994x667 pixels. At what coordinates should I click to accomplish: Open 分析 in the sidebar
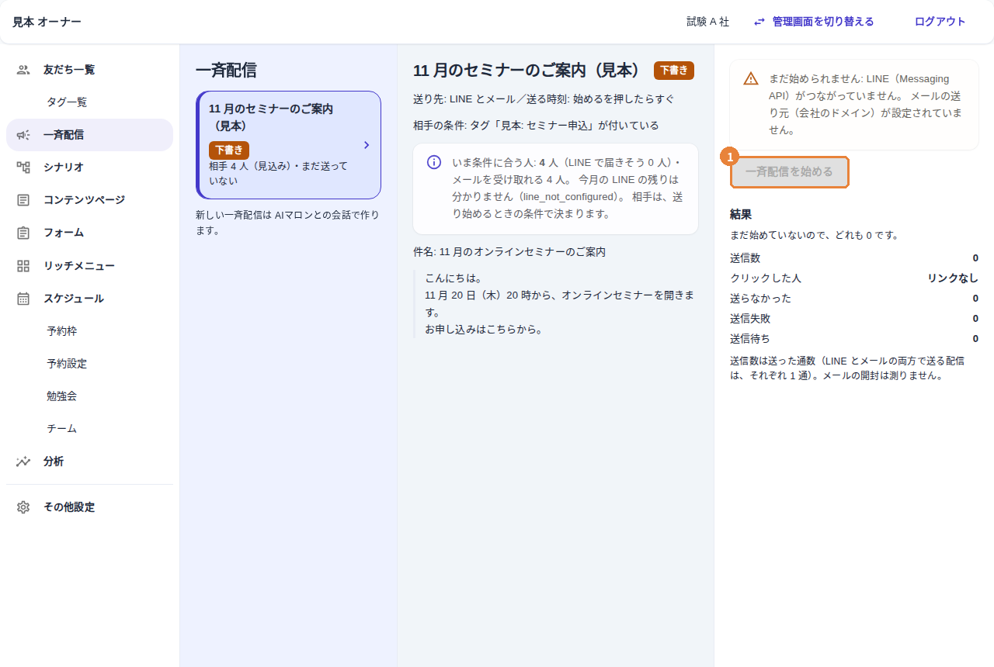pyautogui.click(x=89, y=461)
